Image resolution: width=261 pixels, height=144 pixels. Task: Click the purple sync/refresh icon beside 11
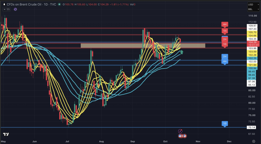(15, 9)
